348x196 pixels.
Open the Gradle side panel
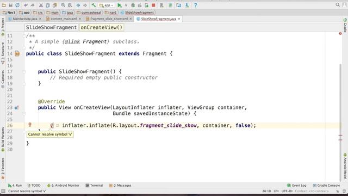(345, 26)
